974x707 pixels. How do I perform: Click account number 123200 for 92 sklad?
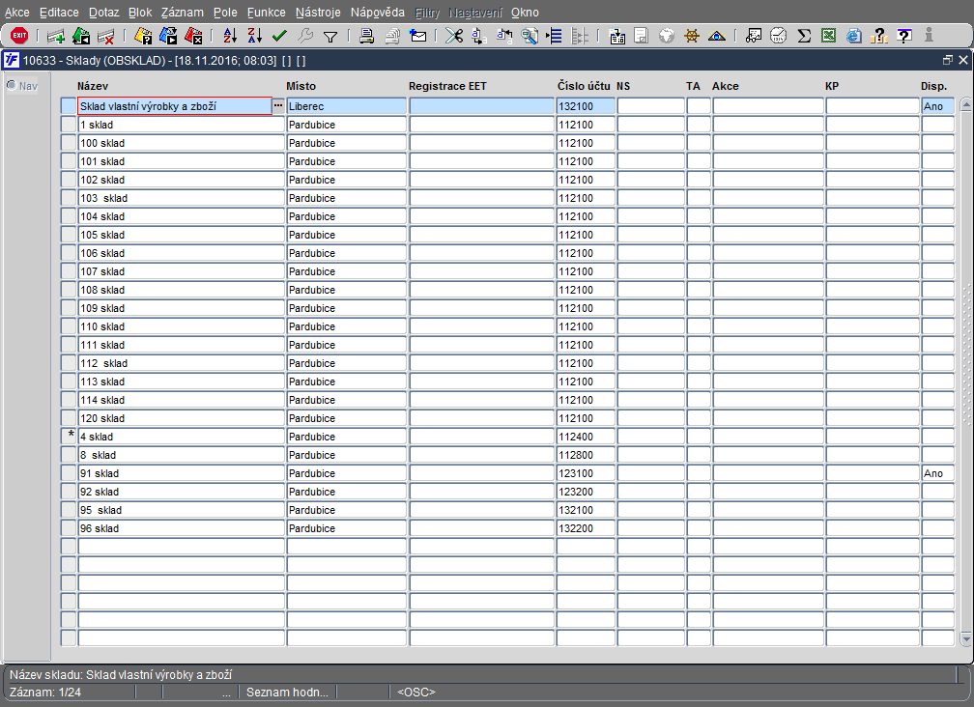click(x=586, y=492)
